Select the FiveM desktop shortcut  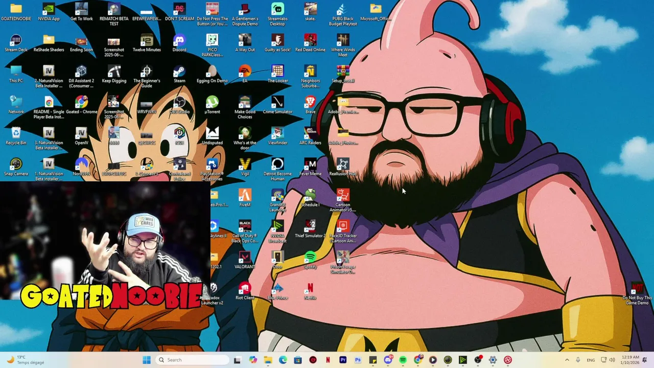tap(245, 199)
